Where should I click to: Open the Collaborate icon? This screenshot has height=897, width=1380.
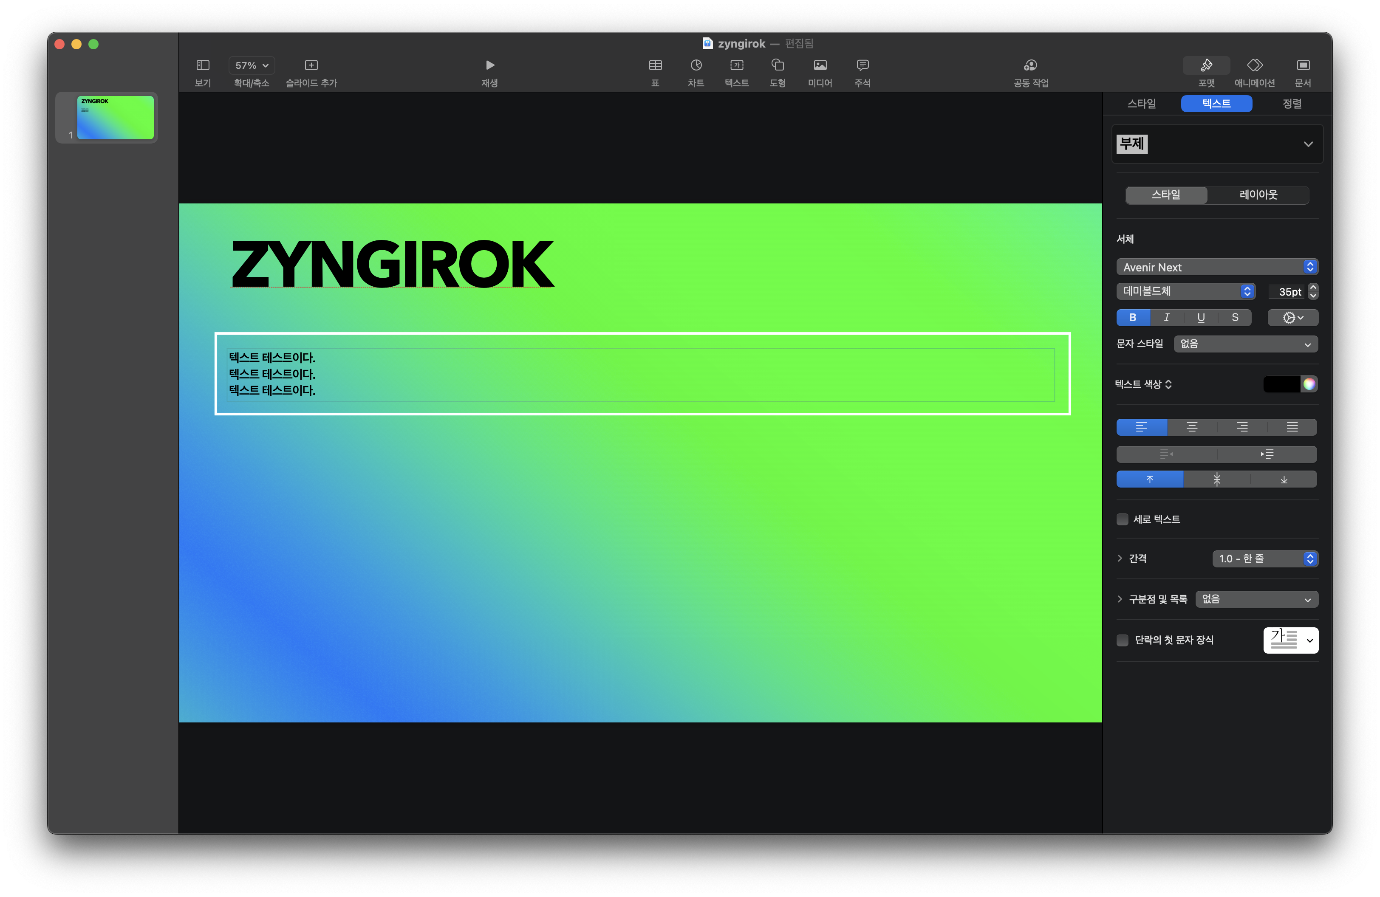pyautogui.click(x=1030, y=65)
